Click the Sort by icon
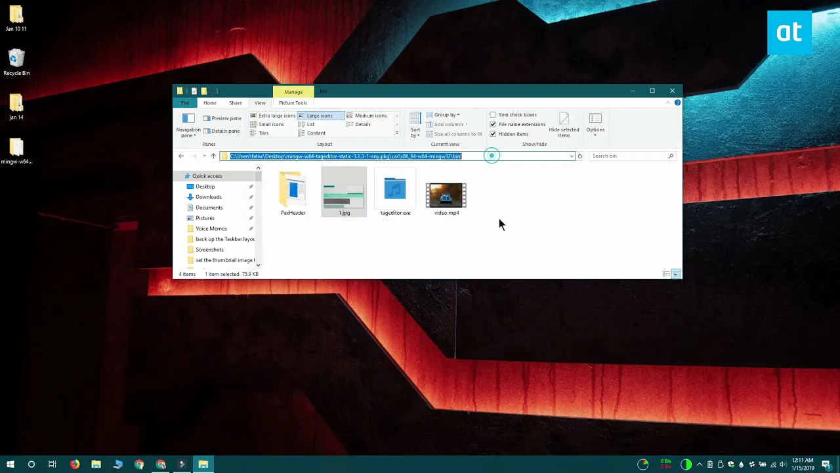The width and height of the screenshot is (840, 473). pos(415,125)
